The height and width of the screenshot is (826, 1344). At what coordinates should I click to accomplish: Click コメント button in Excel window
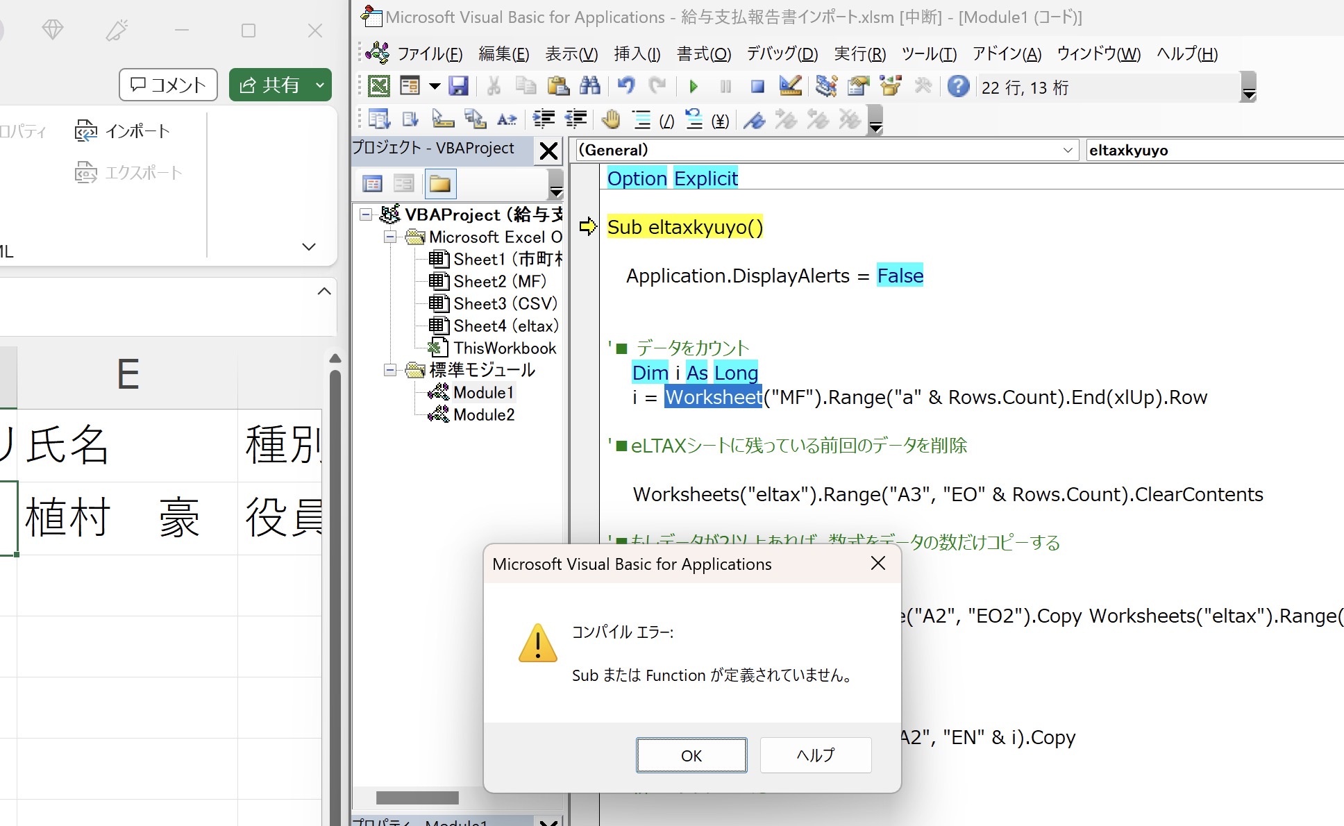click(x=169, y=85)
